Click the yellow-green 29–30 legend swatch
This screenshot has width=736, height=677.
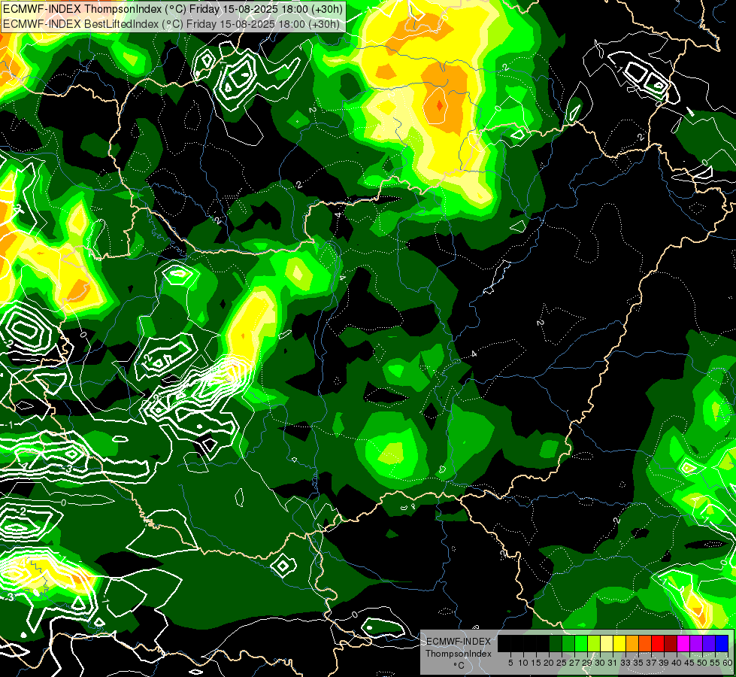tap(594, 643)
